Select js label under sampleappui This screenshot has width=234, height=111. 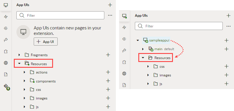(x=161, y=84)
